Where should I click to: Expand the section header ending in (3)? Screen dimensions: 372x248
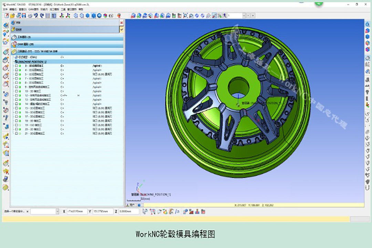(x=67, y=37)
